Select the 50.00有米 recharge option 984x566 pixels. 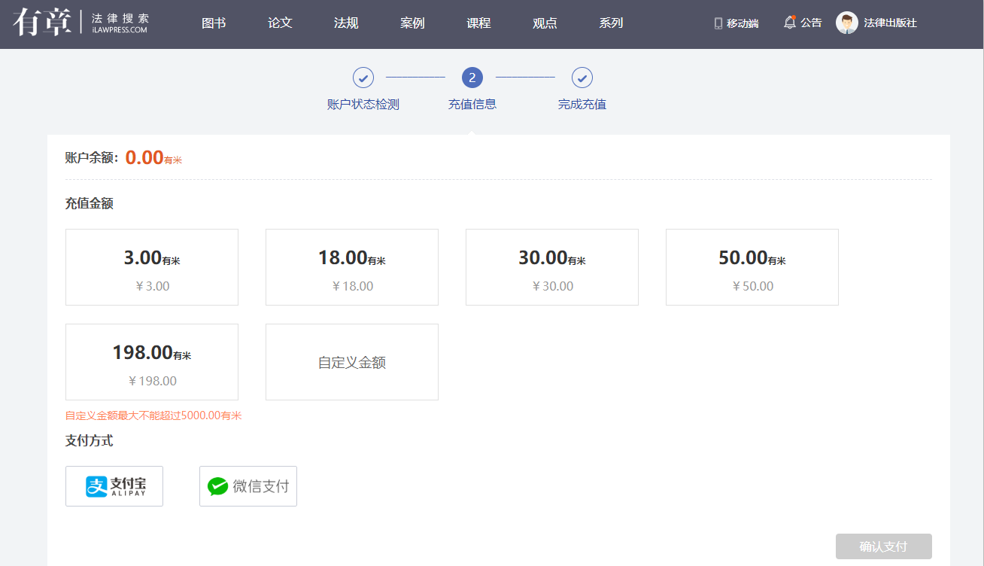[752, 267]
